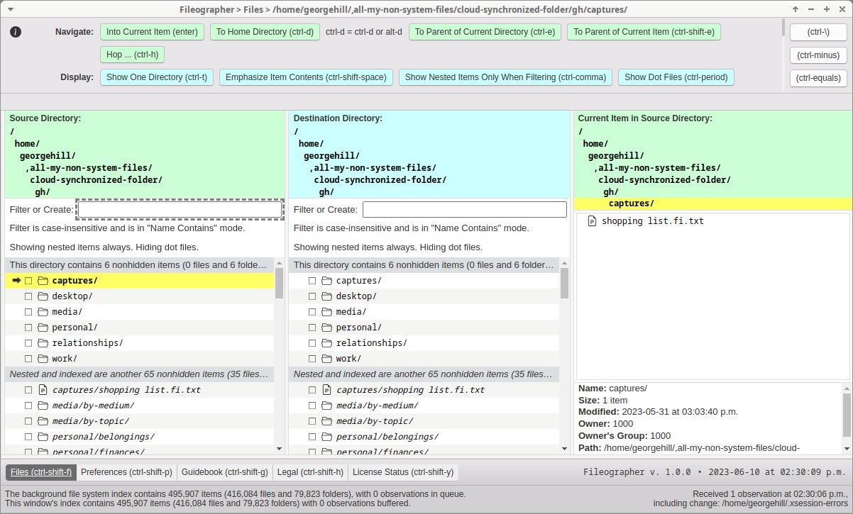Click the work folder icon in source list
The image size is (853, 514).
tap(43, 359)
